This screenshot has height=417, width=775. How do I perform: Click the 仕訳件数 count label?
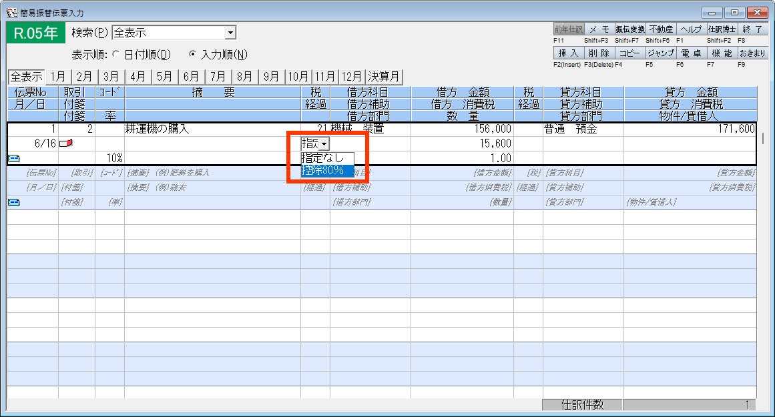582,404
